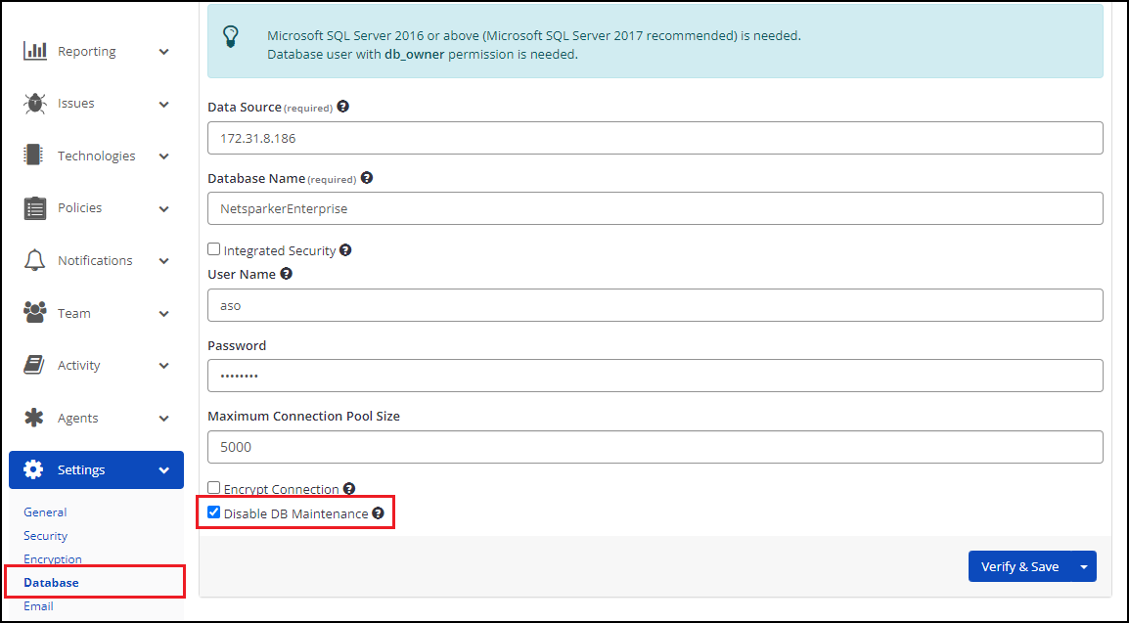Open the Security settings link
The height and width of the screenshot is (623, 1129).
45,535
